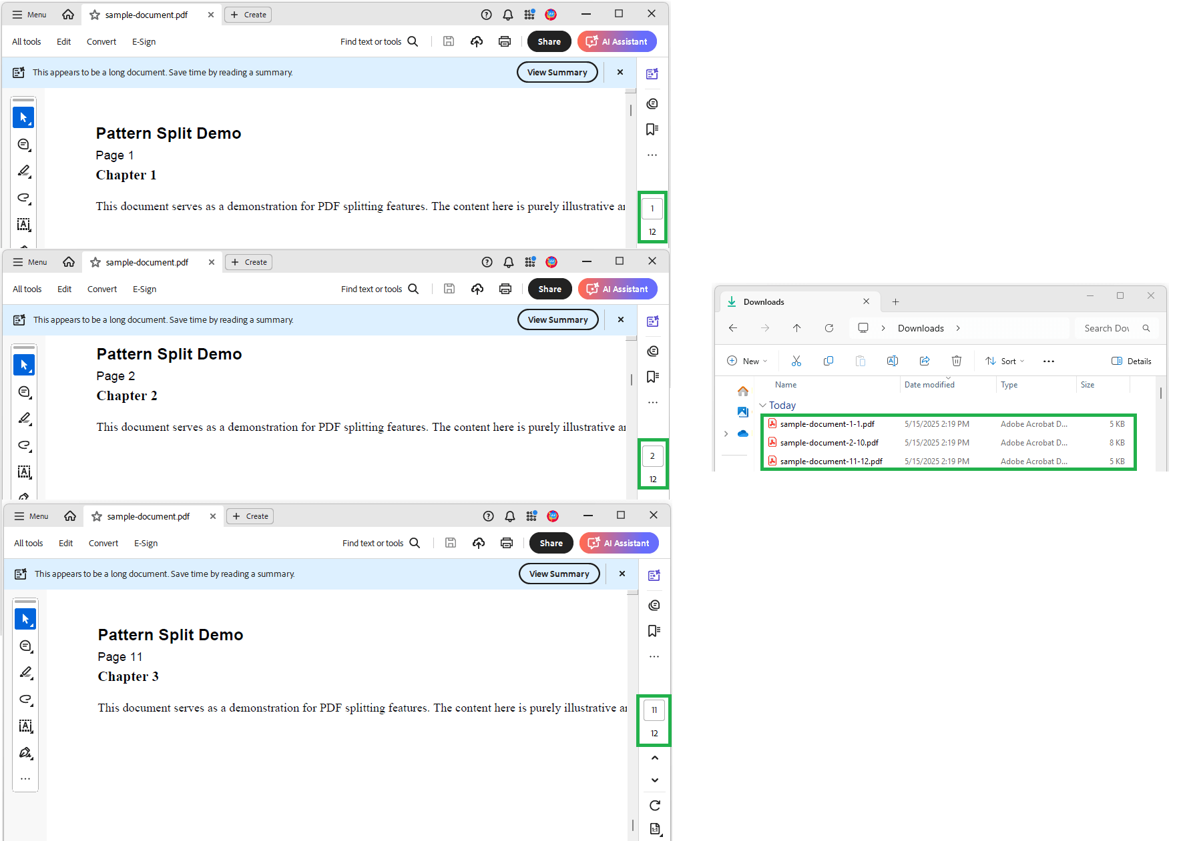Open generative summary panel in the Page 1 window
This screenshot has height=841, width=1191.
(x=652, y=74)
